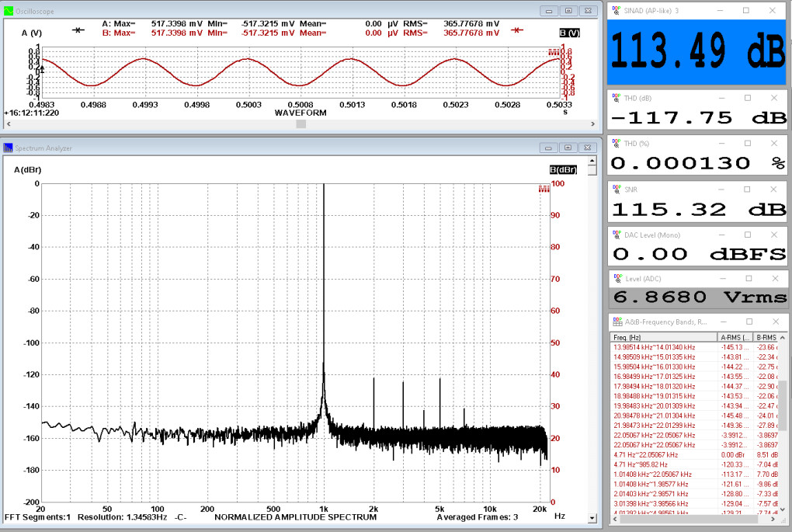Click the 113.49 dB SINAD reading
This screenshot has width=792, height=532.
click(697, 51)
